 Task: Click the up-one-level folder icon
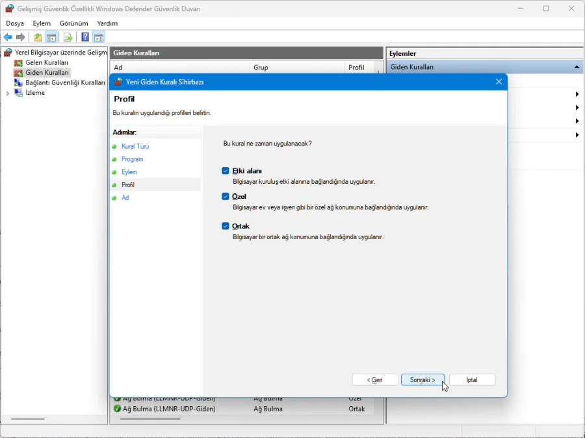[x=38, y=37]
